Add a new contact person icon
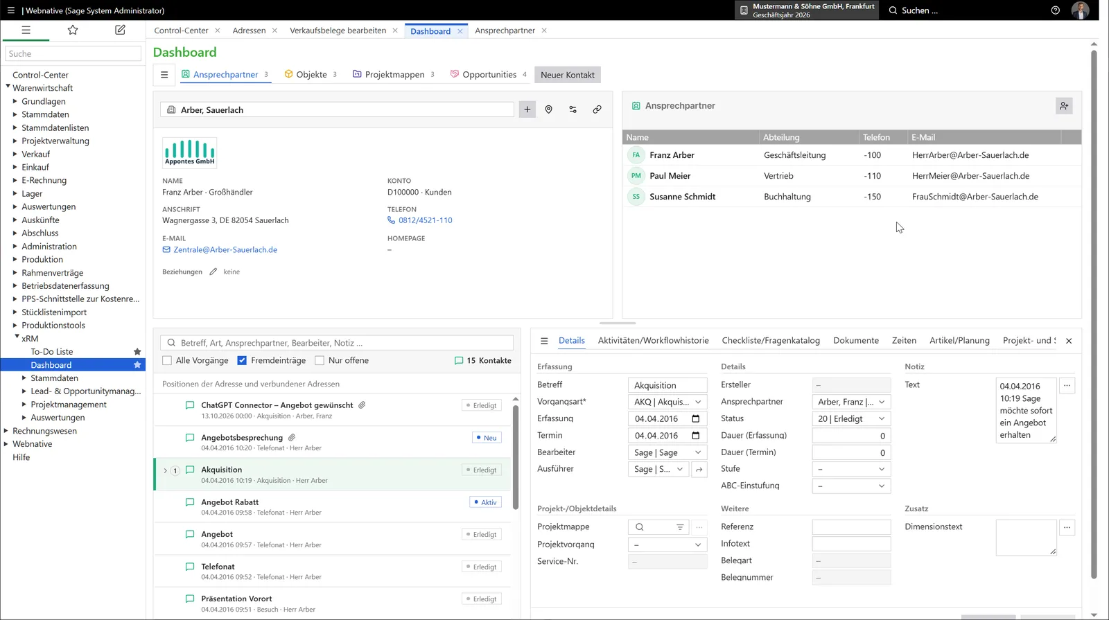The height and width of the screenshot is (620, 1109). (1064, 106)
